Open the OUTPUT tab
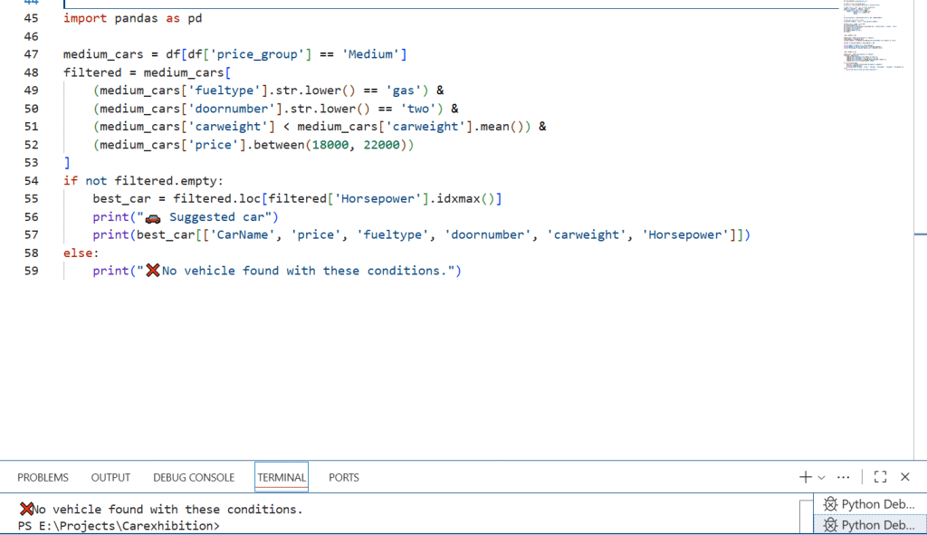The width and height of the screenshot is (927, 535). (x=110, y=477)
